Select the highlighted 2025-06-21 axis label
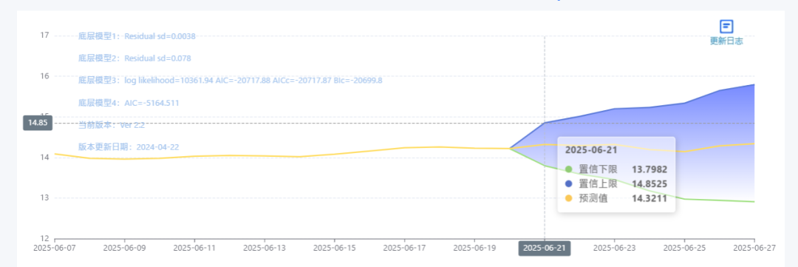The width and height of the screenshot is (798, 267). pyautogui.click(x=545, y=249)
